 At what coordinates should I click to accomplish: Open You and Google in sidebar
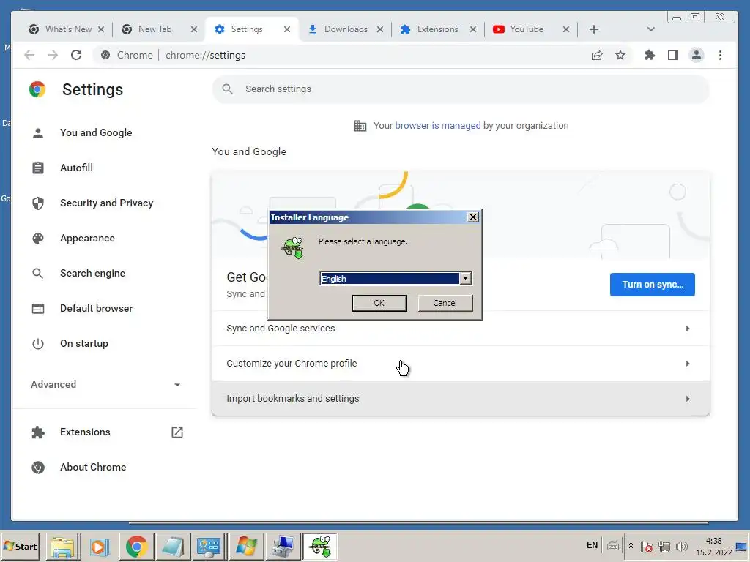[x=96, y=133]
